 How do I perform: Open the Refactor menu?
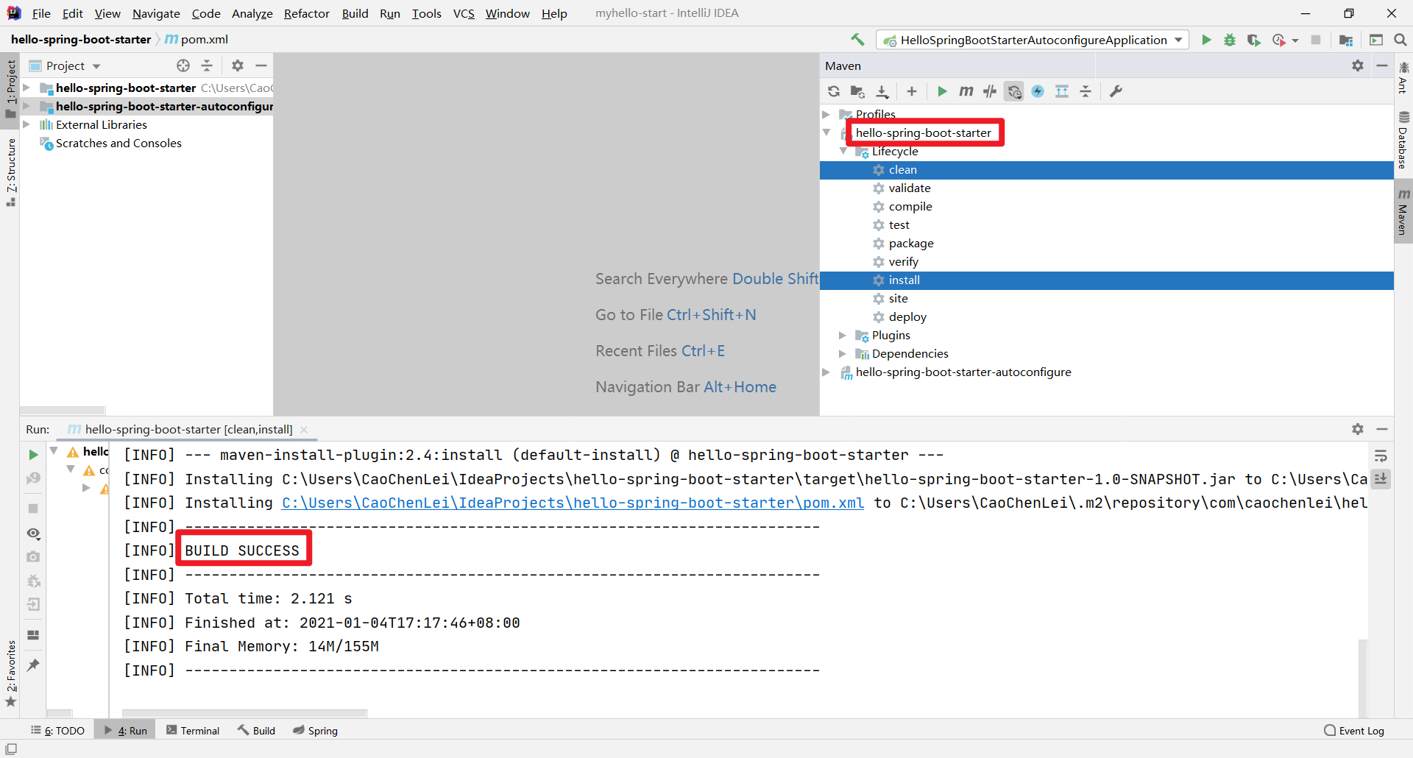pyautogui.click(x=307, y=13)
